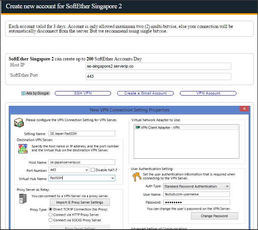Click the Change Password button
258x230 pixels.
[x=214, y=216]
